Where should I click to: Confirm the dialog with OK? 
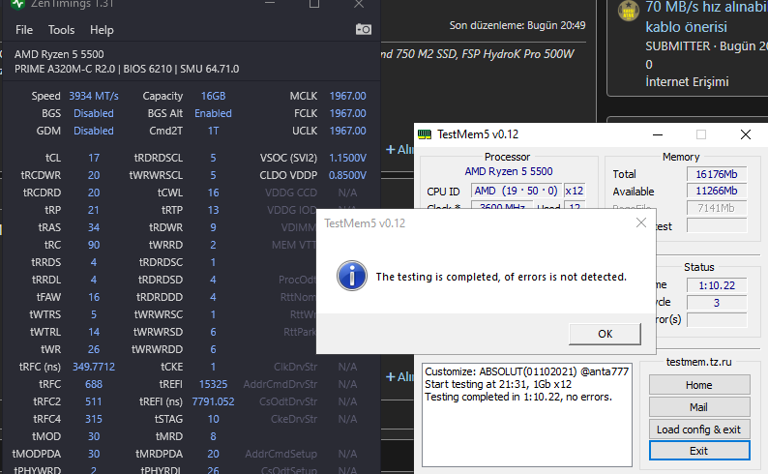click(605, 334)
